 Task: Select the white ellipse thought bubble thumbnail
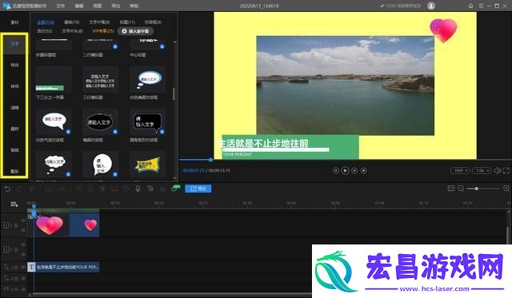[147, 79]
